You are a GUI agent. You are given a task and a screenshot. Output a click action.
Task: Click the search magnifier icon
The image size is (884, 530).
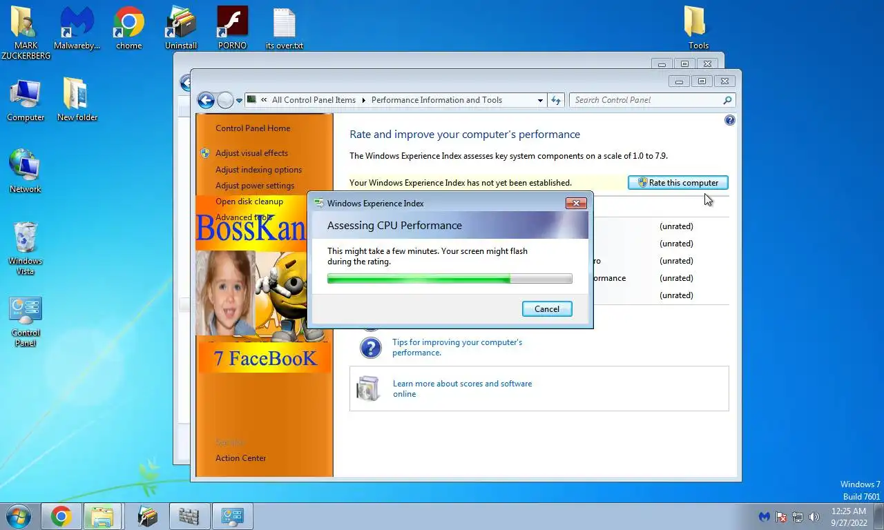coord(727,100)
